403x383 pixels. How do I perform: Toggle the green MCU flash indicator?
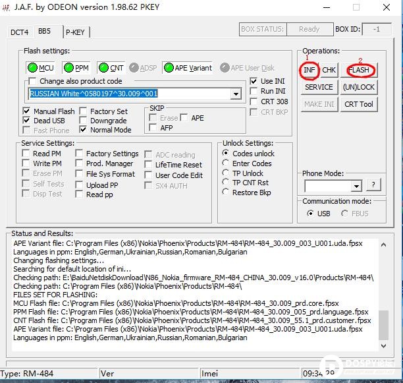pyautogui.click(x=40, y=68)
